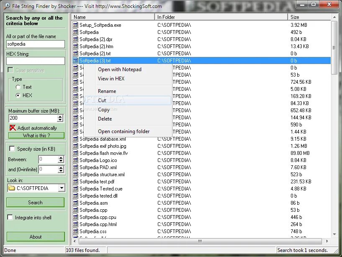Select the Softpedia.css file row
Screen dimensions: 342x257
point(201,231)
